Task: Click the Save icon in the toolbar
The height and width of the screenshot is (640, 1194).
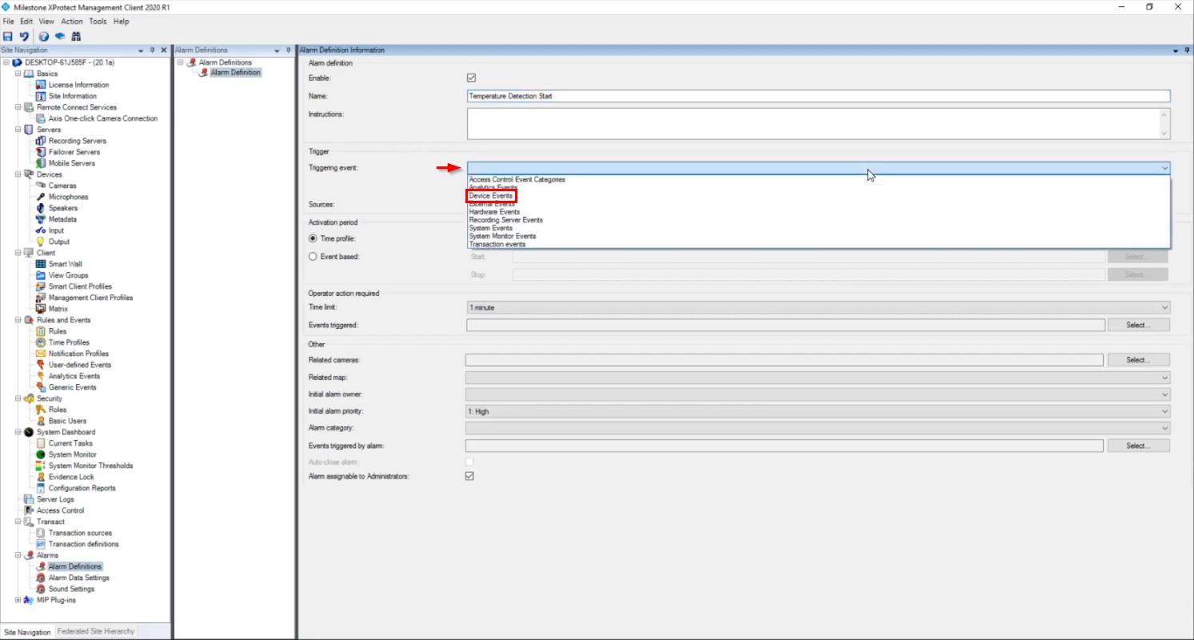Action: (8, 37)
